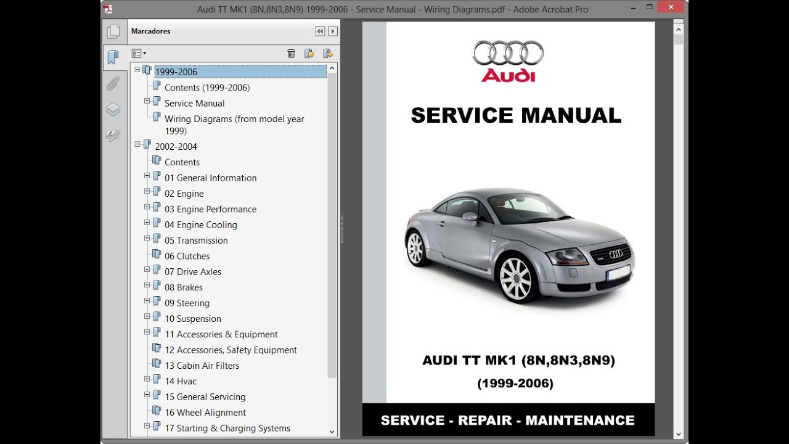Expand the 05 Transmission bookmark
The image size is (789, 444).
(x=147, y=238)
